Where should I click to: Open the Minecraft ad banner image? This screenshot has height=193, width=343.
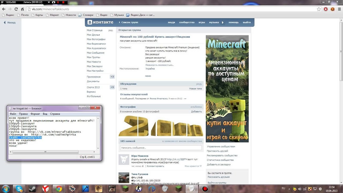point(227,88)
